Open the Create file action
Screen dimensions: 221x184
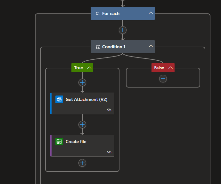tap(82, 146)
